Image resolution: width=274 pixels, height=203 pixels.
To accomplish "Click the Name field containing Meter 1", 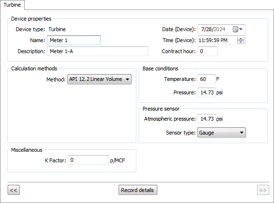I will click(x=74, y=40).
